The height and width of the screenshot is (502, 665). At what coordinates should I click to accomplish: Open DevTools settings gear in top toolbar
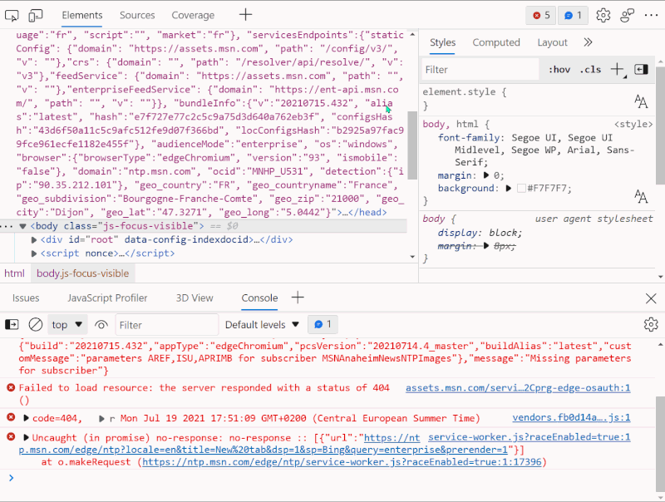603,15
